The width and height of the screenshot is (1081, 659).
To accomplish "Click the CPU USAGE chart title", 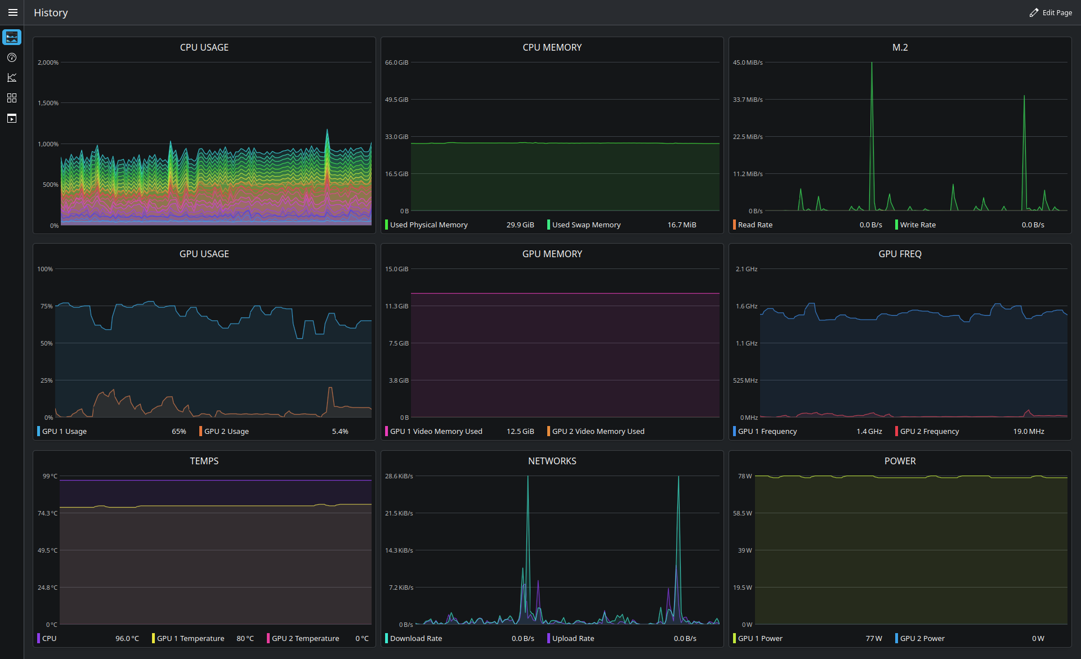I will 204,47.
